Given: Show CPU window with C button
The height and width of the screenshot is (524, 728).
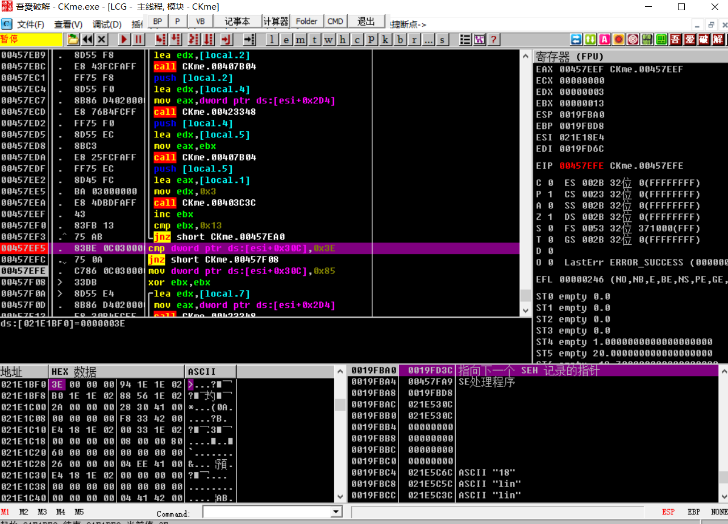Looking at the screenshot, I should click(357, 40).
